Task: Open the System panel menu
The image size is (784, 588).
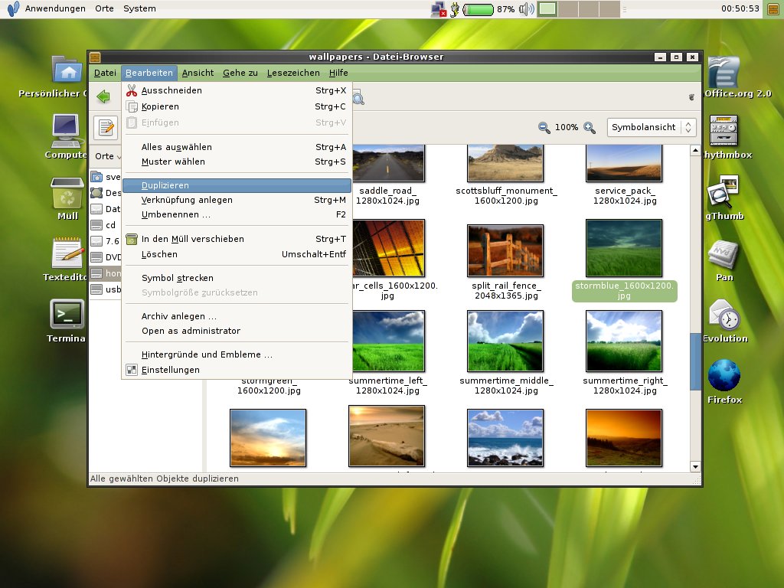Action: (x=139, y=8)
